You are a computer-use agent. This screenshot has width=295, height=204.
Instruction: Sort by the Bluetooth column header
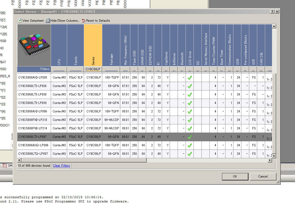(x=182, y=45)
